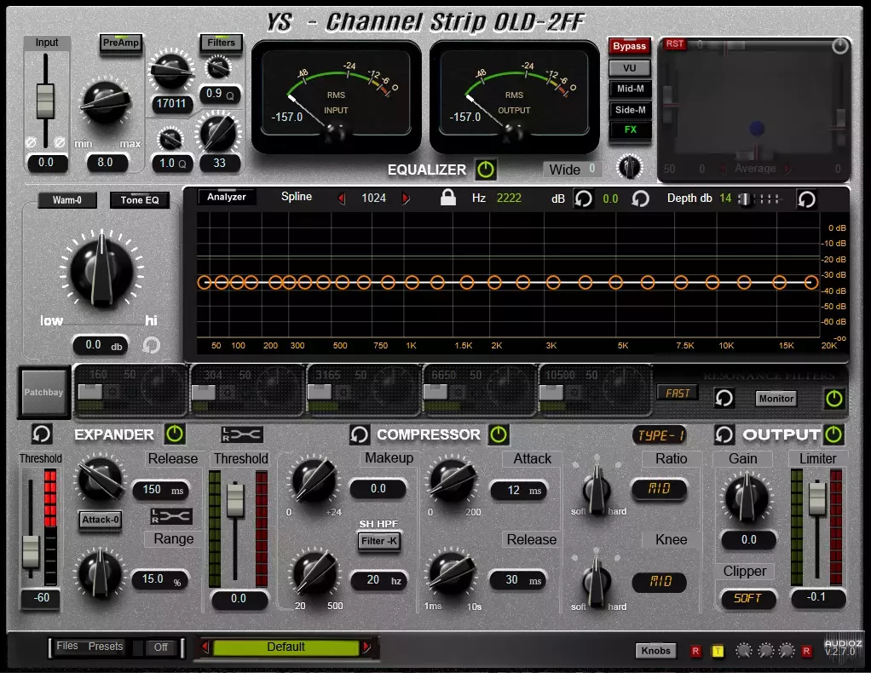The height and width of the screenshot is (673, 871).
Task: Click the Analyzer button
Action: [227, 198]
